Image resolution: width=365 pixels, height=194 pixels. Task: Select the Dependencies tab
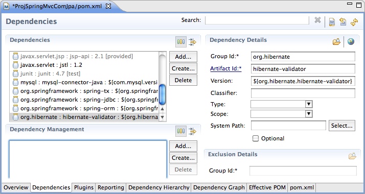point(51,187)
